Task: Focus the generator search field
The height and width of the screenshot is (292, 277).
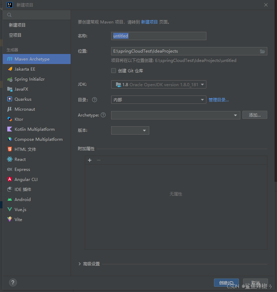Action: (37, 15)
